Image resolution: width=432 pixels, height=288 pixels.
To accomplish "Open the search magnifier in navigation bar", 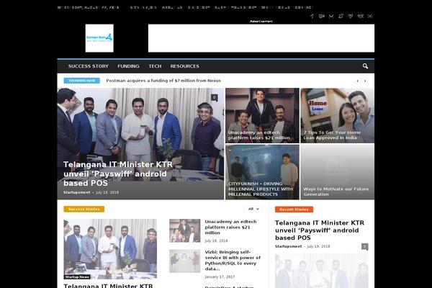I will coord(365,66).
